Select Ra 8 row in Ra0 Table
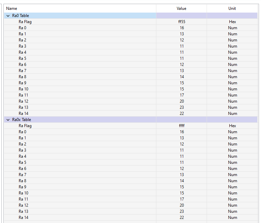 pyautogui.click(x=22, y=77)
